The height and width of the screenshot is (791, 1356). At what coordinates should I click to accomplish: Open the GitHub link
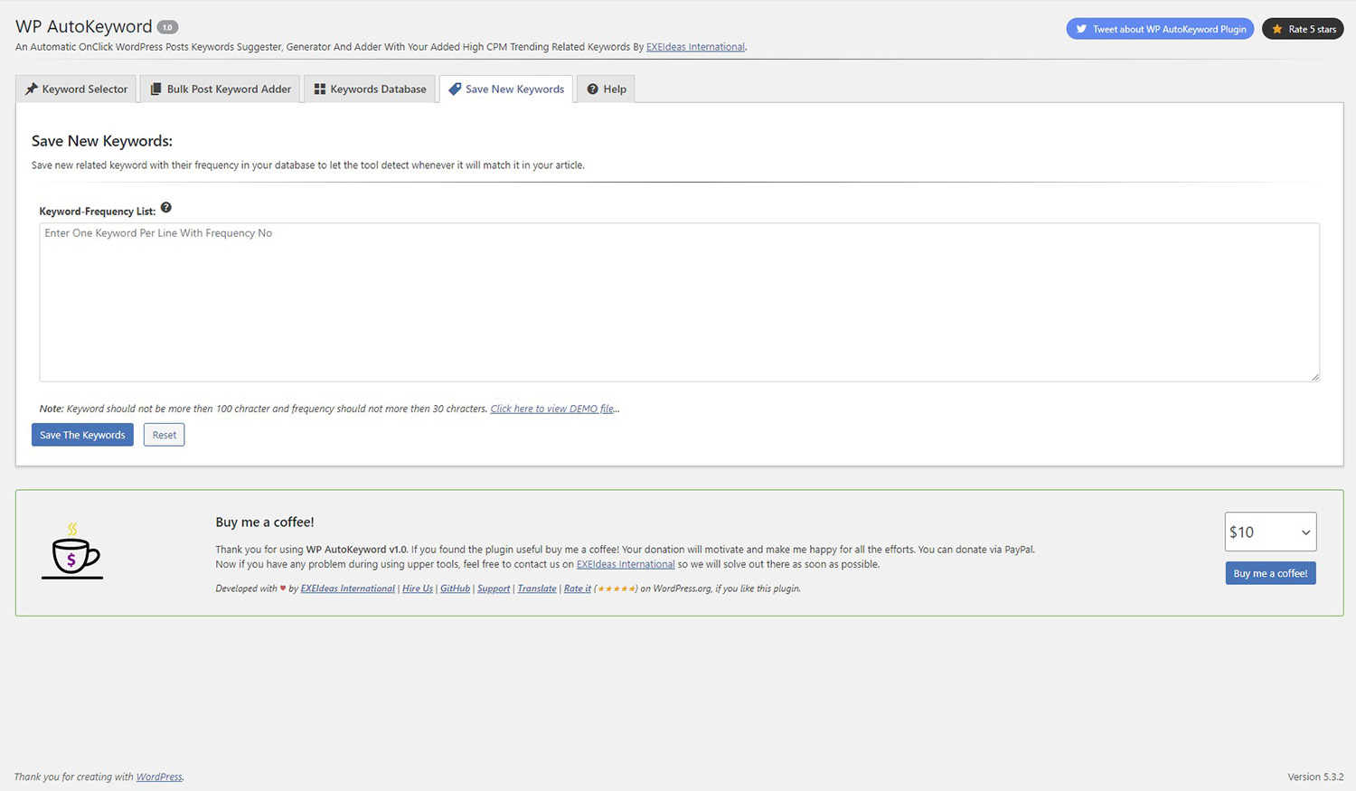455,589
